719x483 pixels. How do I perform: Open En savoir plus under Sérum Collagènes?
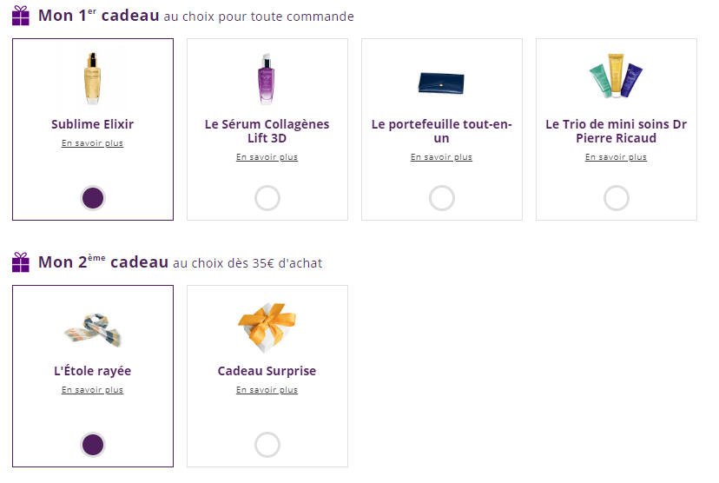267,157
